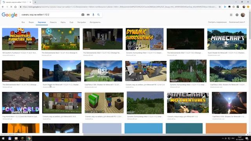Click the magnifier search button
Screen dimensions: 251x141
pyautogui.click(x=98, y=15)
